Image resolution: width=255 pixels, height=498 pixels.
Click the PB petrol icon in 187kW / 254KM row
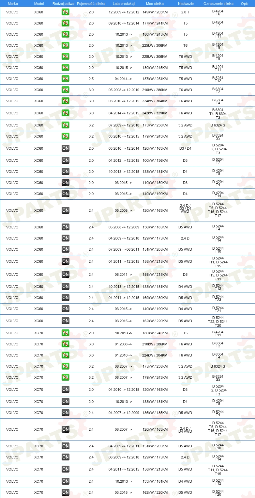[65, 79]
